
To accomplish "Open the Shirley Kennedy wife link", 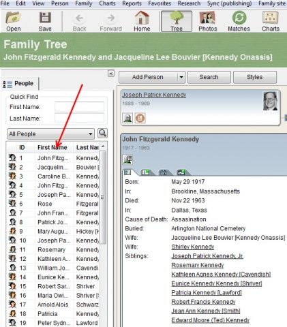I will (x=193, y=247).
